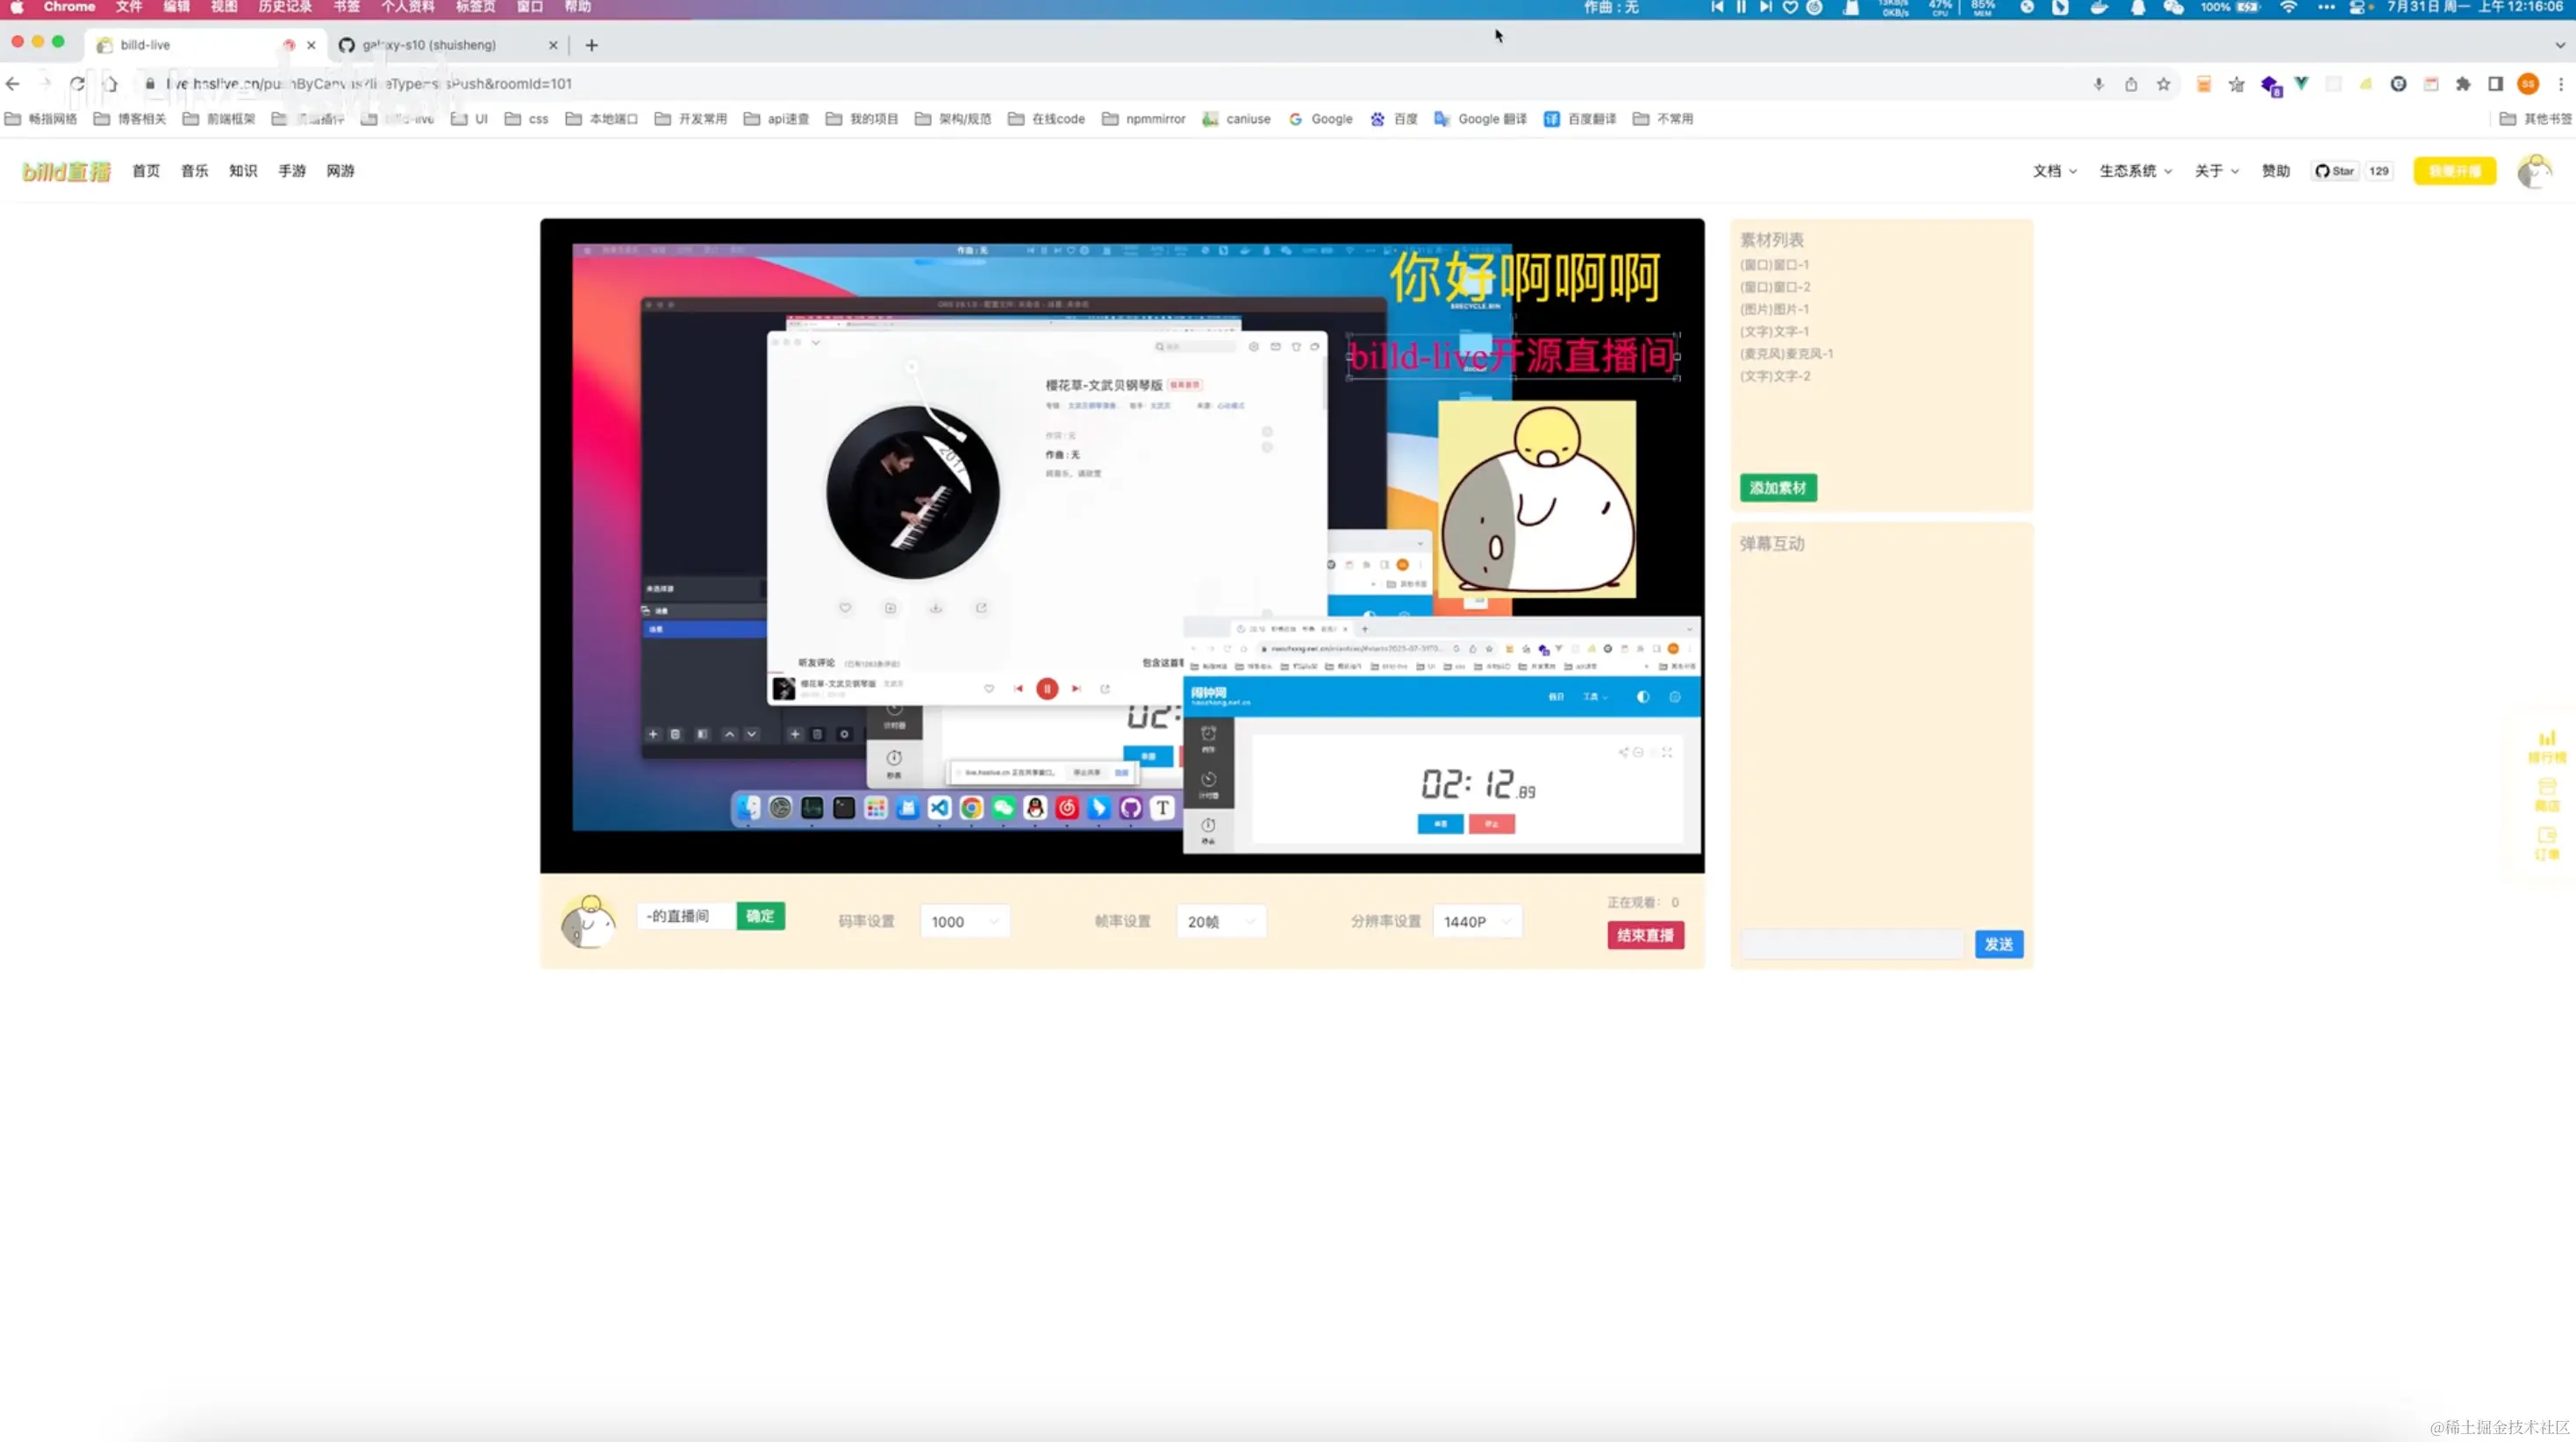Click the chick cartoon image on canvas
Viewport: 2576px width, 1442px height.
click(x=1537, y=499)
